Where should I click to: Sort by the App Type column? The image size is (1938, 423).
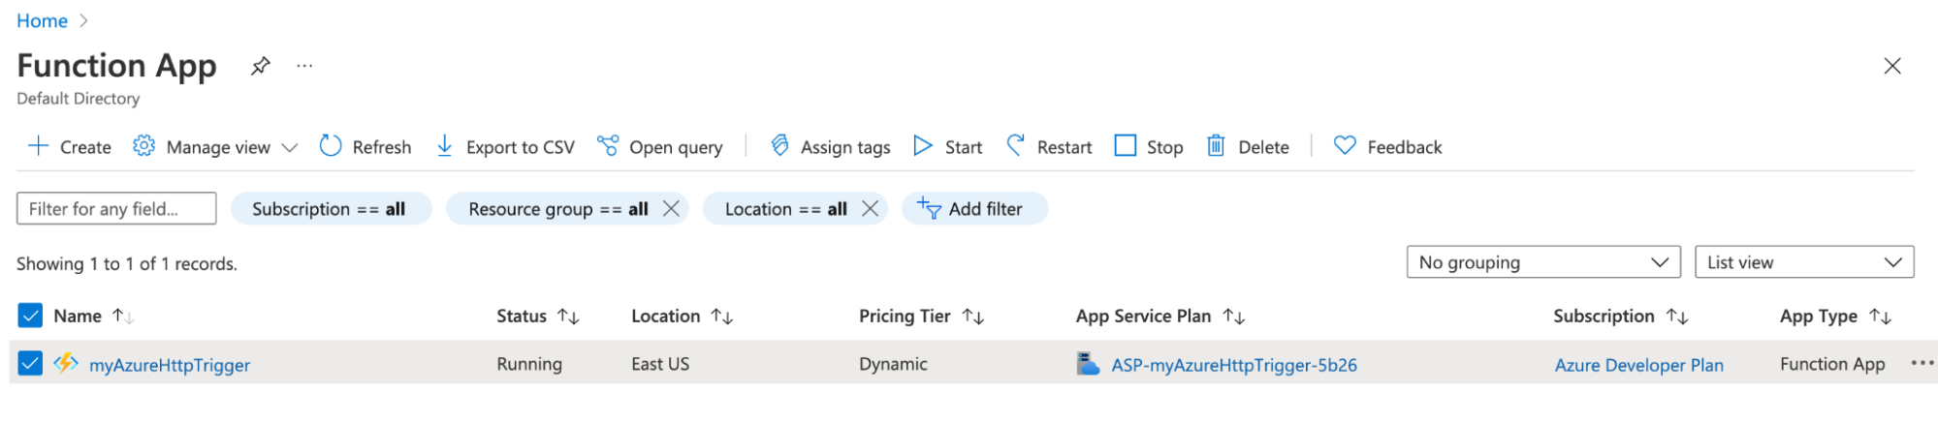1835,316
